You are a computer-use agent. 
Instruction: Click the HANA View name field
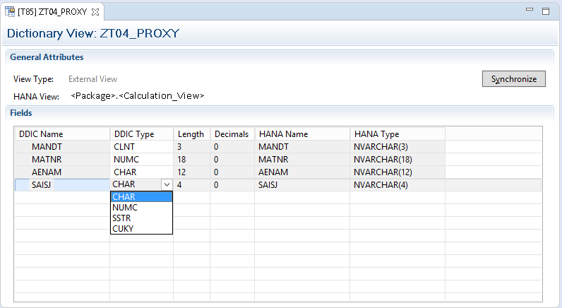(x=138, y=96)
